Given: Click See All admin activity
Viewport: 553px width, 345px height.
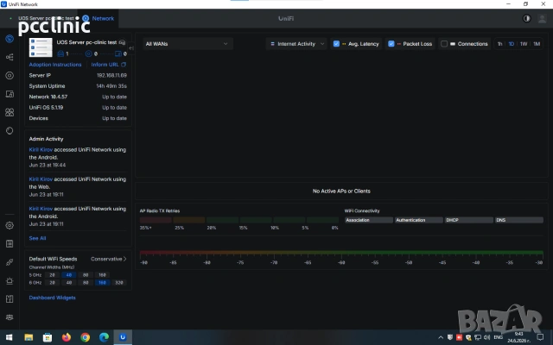Looking at the screenshot, I should point(37,238).
